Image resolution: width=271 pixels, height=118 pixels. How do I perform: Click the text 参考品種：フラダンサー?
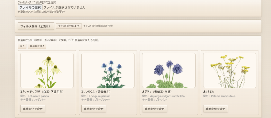coord(33,100)
